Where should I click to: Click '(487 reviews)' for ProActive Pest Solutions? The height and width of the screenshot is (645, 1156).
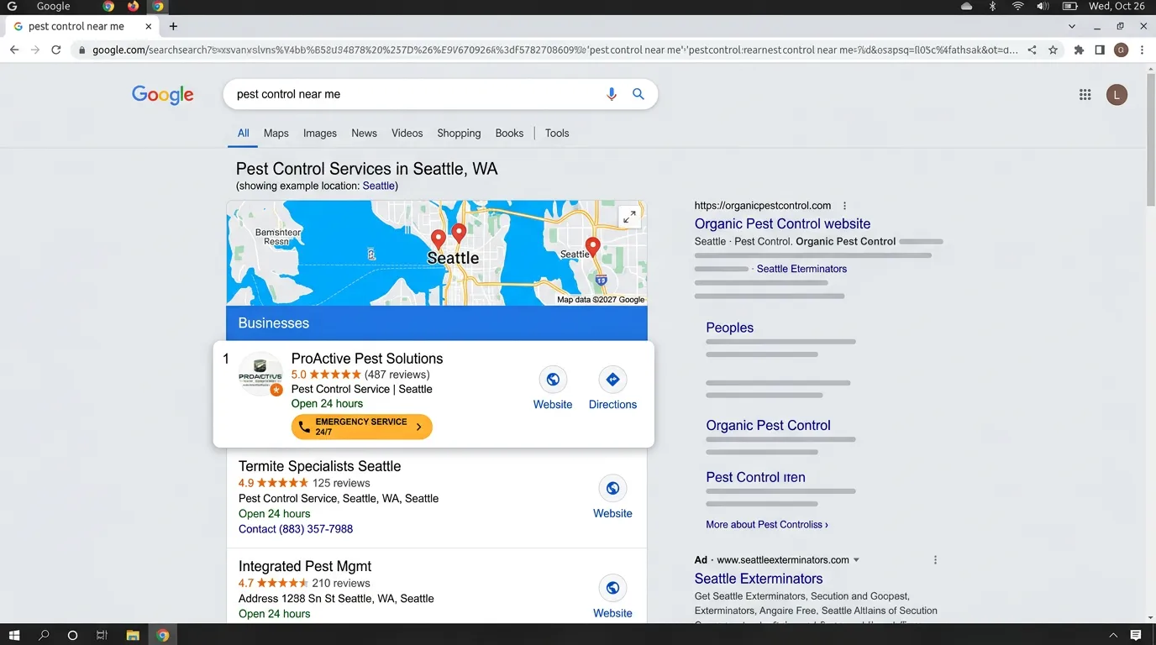(397, 375)
